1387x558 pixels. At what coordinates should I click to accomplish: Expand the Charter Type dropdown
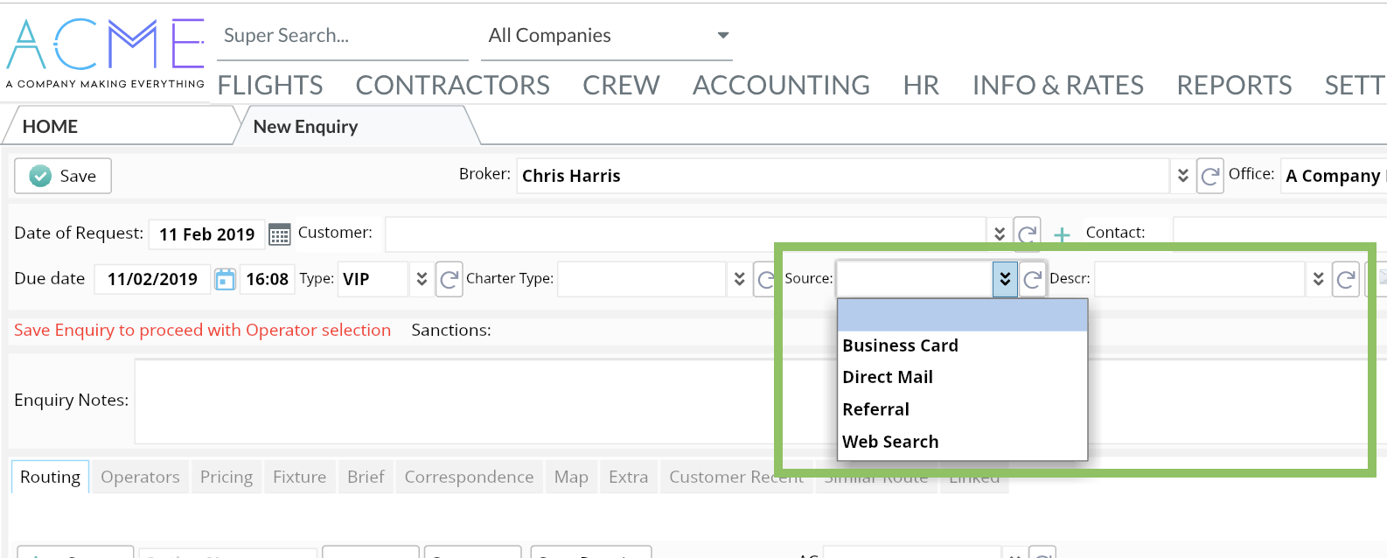739,279
